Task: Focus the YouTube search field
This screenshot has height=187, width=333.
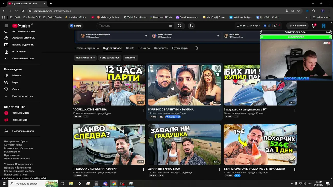Action: point(133,26)
